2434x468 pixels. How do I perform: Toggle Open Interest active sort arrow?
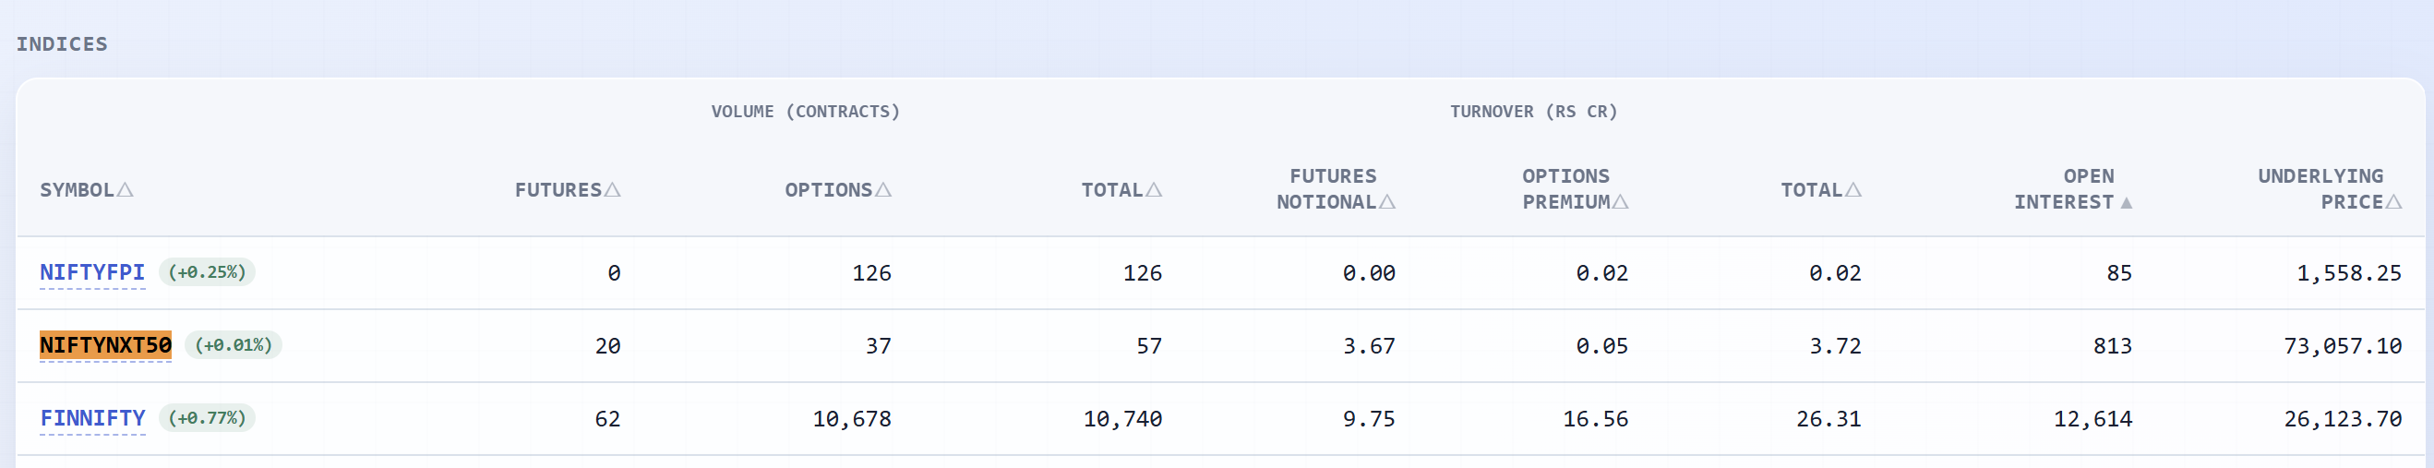coord(2126,202)
